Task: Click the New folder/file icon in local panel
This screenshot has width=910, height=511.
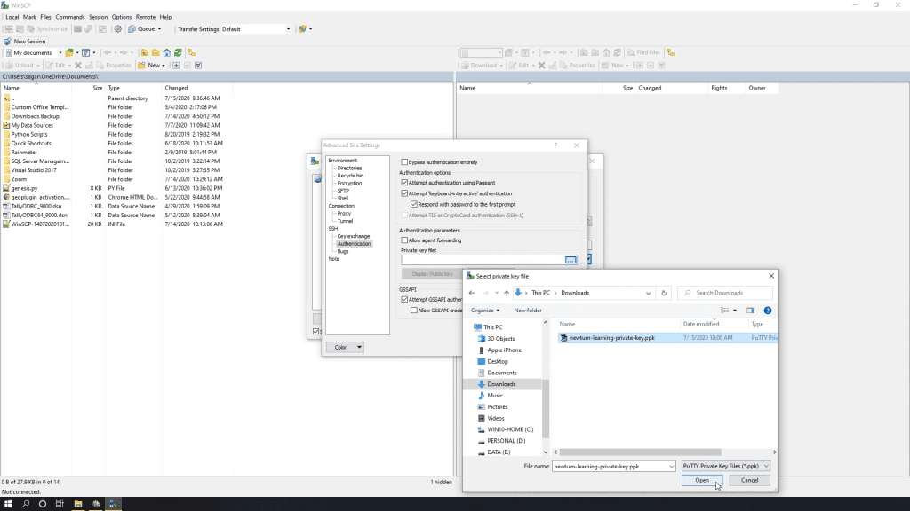Action: (x=141, y=66)
